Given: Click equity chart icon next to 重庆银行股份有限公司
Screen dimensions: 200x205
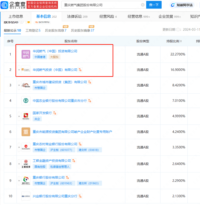Looking at the screenshot, I should [68, 177].
